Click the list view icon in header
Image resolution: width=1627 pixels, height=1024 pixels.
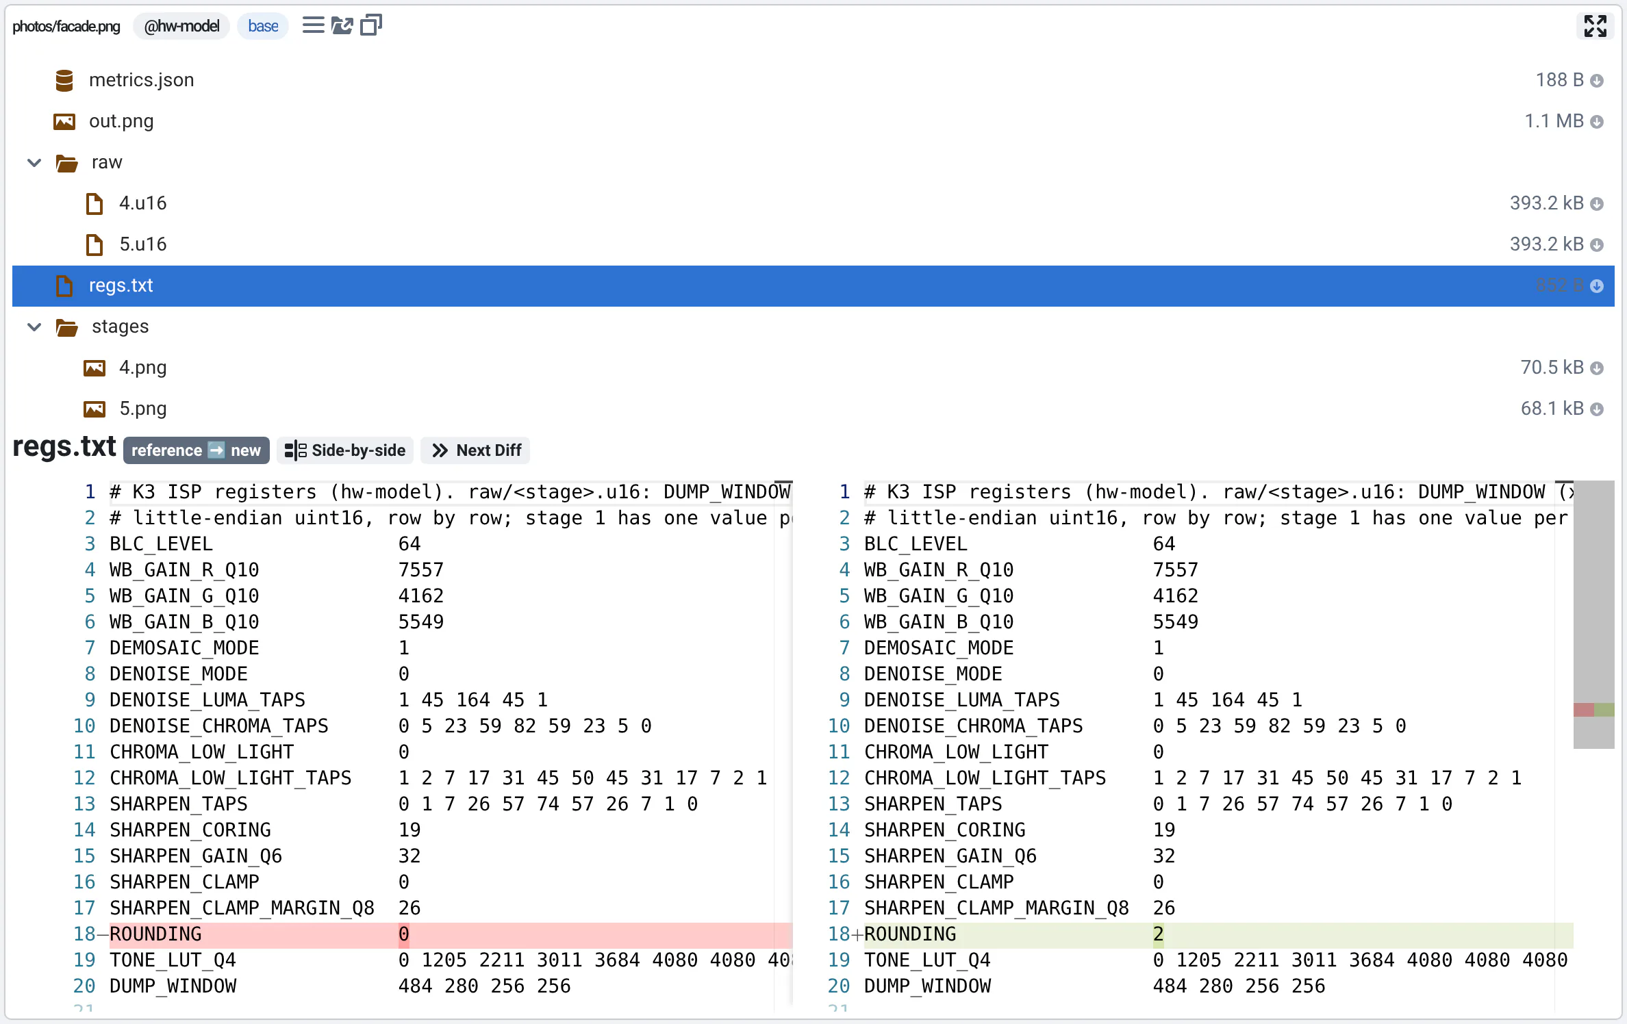313,26
